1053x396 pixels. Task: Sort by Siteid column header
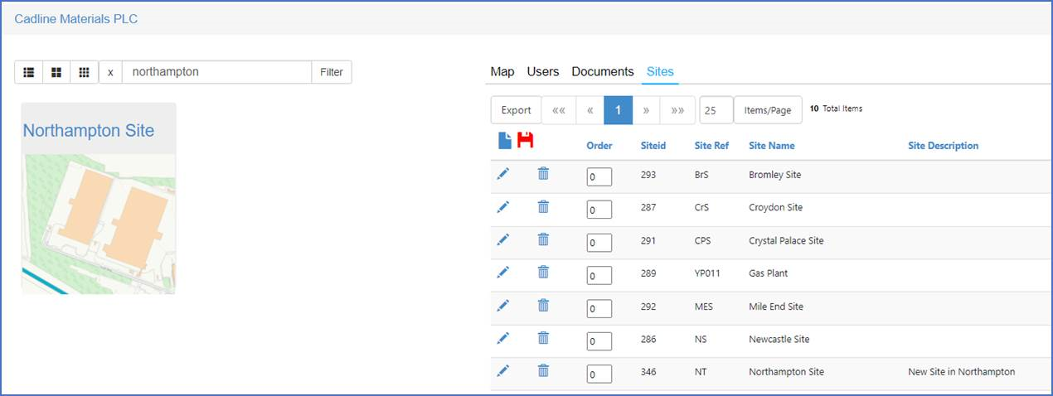click(x=653, y=146)
